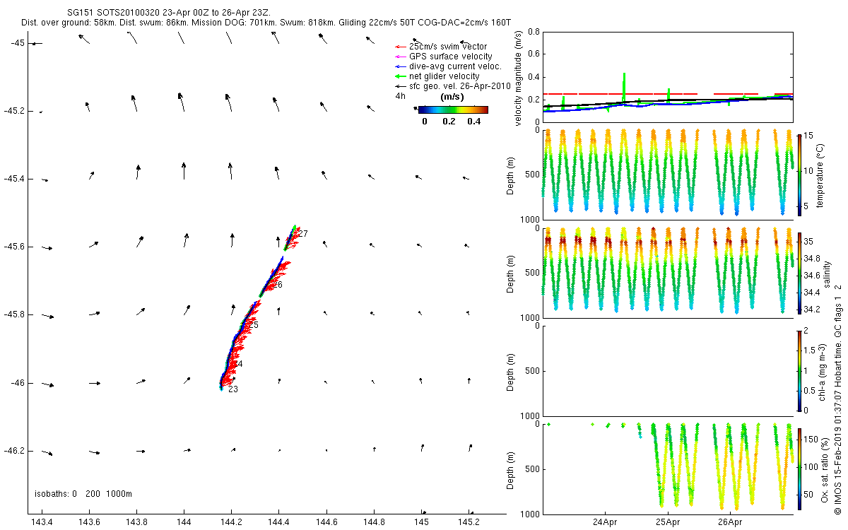Image resolution: width=848 pixels, height=530 pixels.
Task: Click the 'Dist. over ground: 58km' subtitle line
Action: 266,23
